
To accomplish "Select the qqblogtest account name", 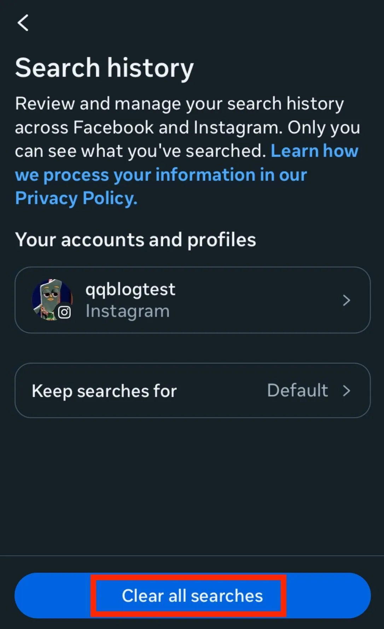I will [130, 289].
